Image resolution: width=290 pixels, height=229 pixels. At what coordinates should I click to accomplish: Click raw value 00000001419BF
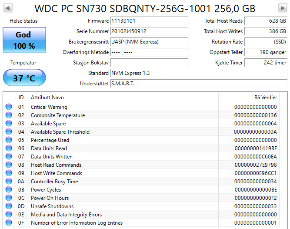coord(256,148)
